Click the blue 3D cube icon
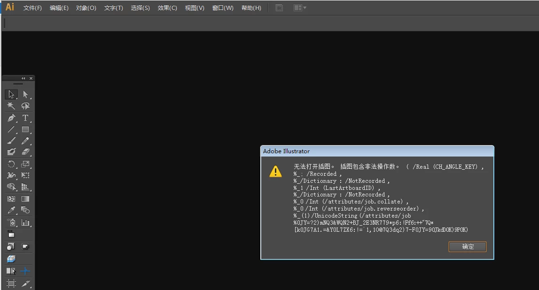This screenshot has width=539, height=290. click(x=11, y=259)
